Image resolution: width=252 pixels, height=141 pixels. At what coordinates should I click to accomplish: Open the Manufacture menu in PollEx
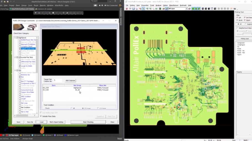click(174, 5)
